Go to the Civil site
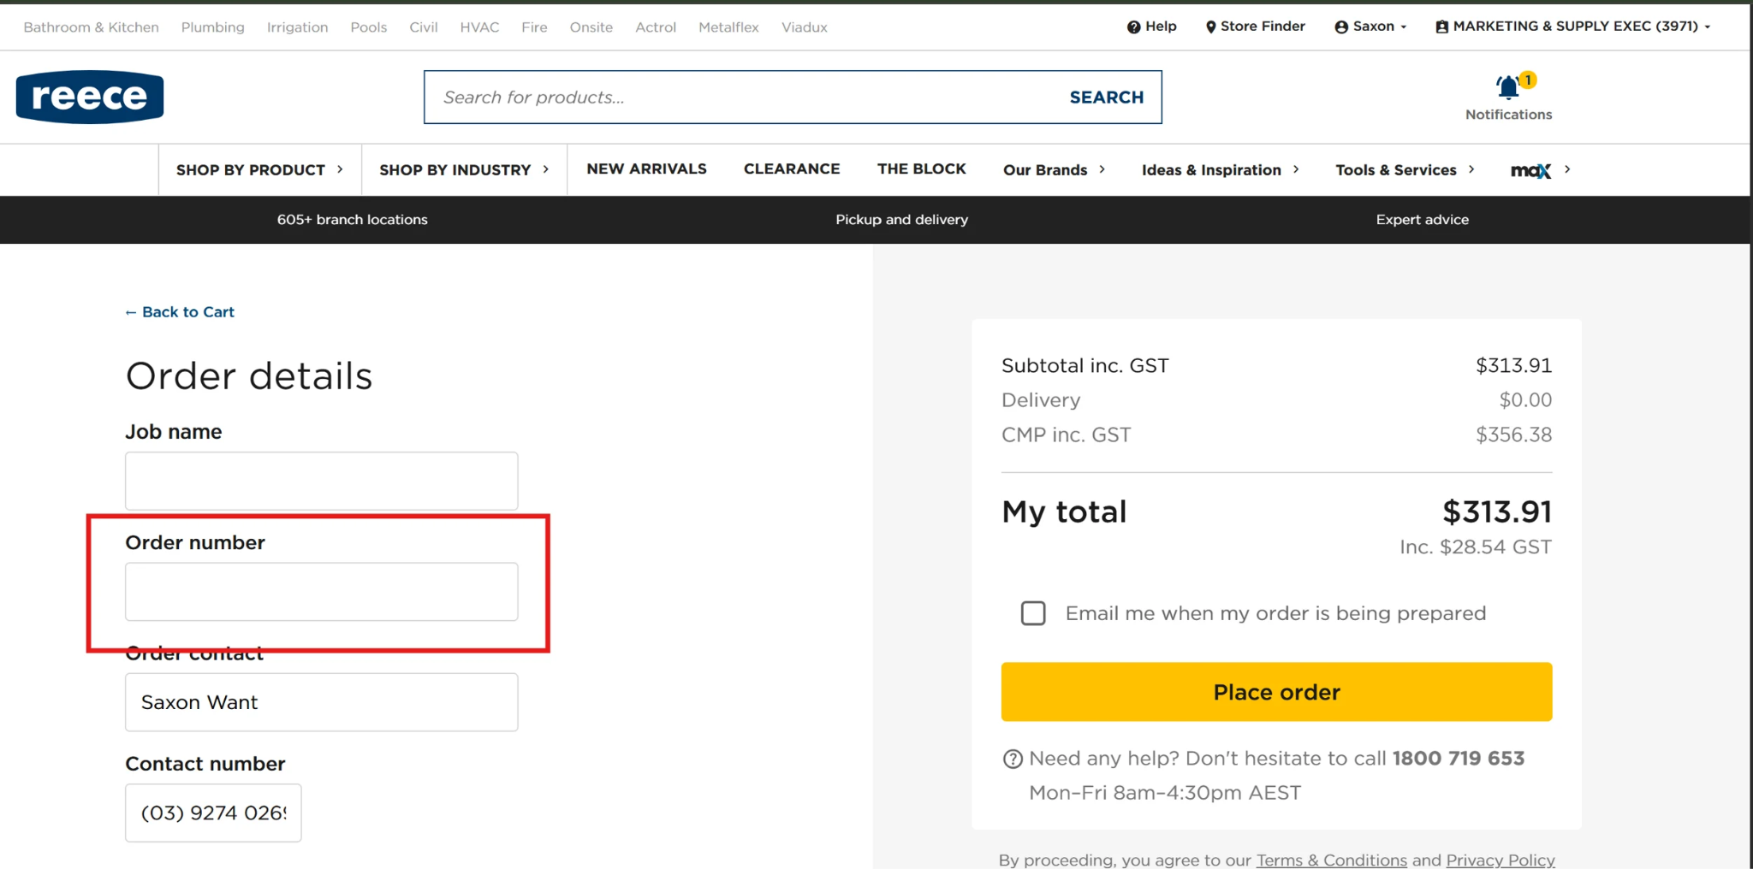The width and height of the screenshot is (1753, 869). pos(423,27)
